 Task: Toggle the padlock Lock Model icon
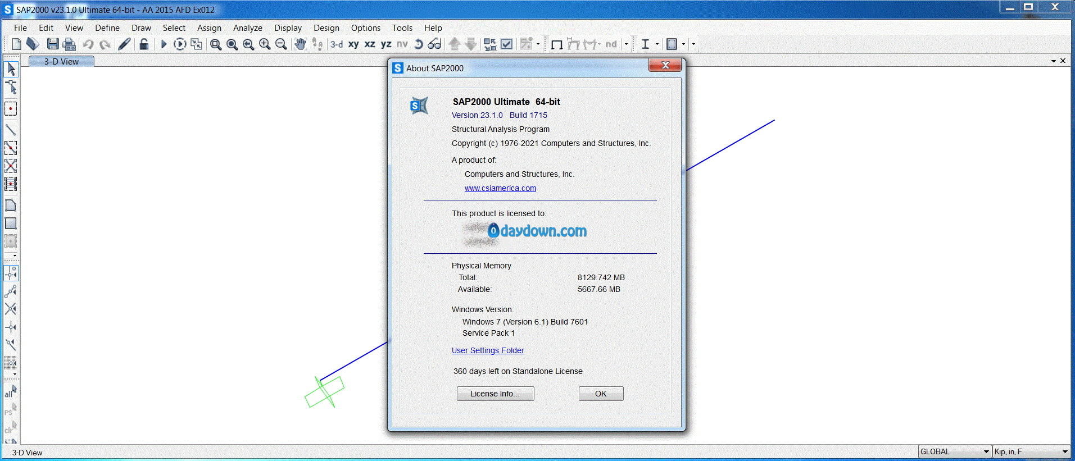[144, 44]
